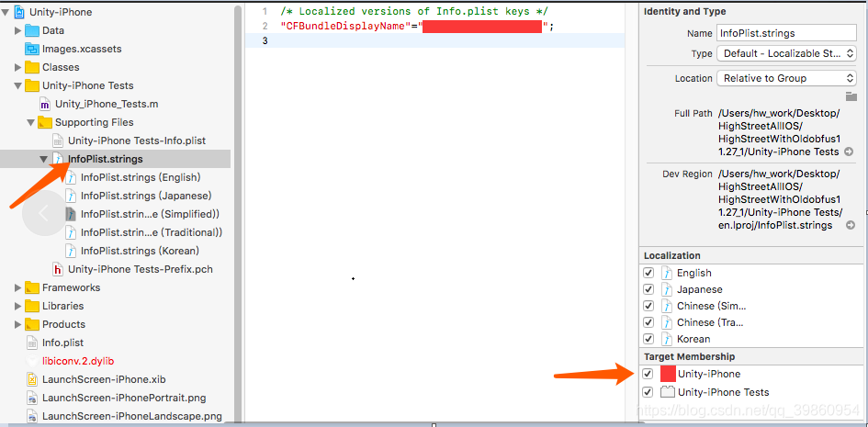Click the Classes folder icon
Image resolution: width=868 pixels, height=427 pixels.
(32, 67)
